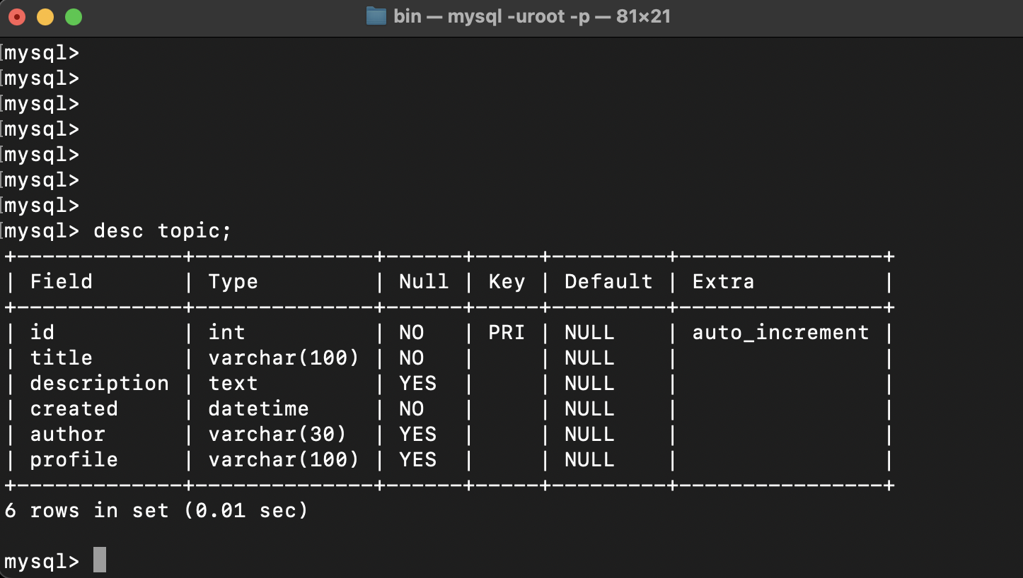Zoom the terminal with the green button

click(73, 17)
